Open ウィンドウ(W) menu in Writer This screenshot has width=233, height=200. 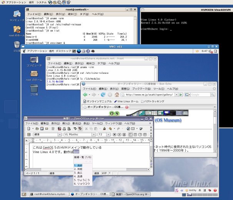113,123
